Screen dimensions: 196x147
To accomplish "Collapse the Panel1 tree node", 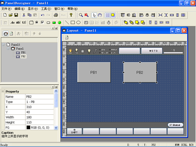I will coord(3,44).
